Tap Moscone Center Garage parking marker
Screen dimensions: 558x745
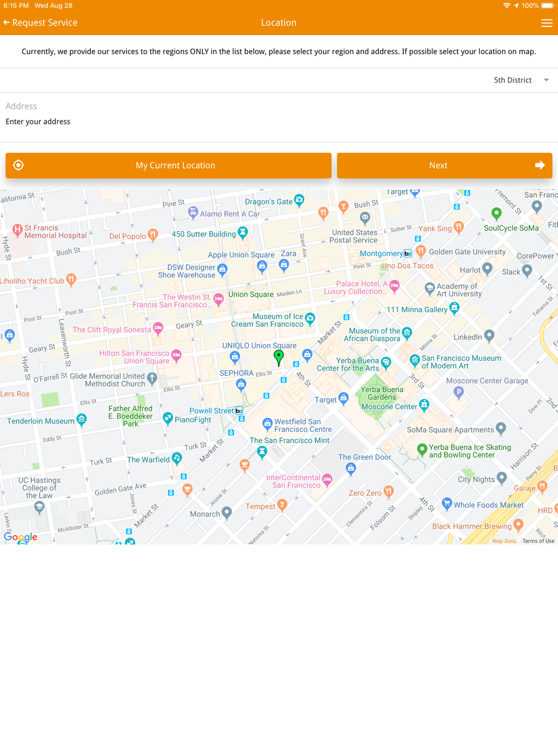pos(459,393)
